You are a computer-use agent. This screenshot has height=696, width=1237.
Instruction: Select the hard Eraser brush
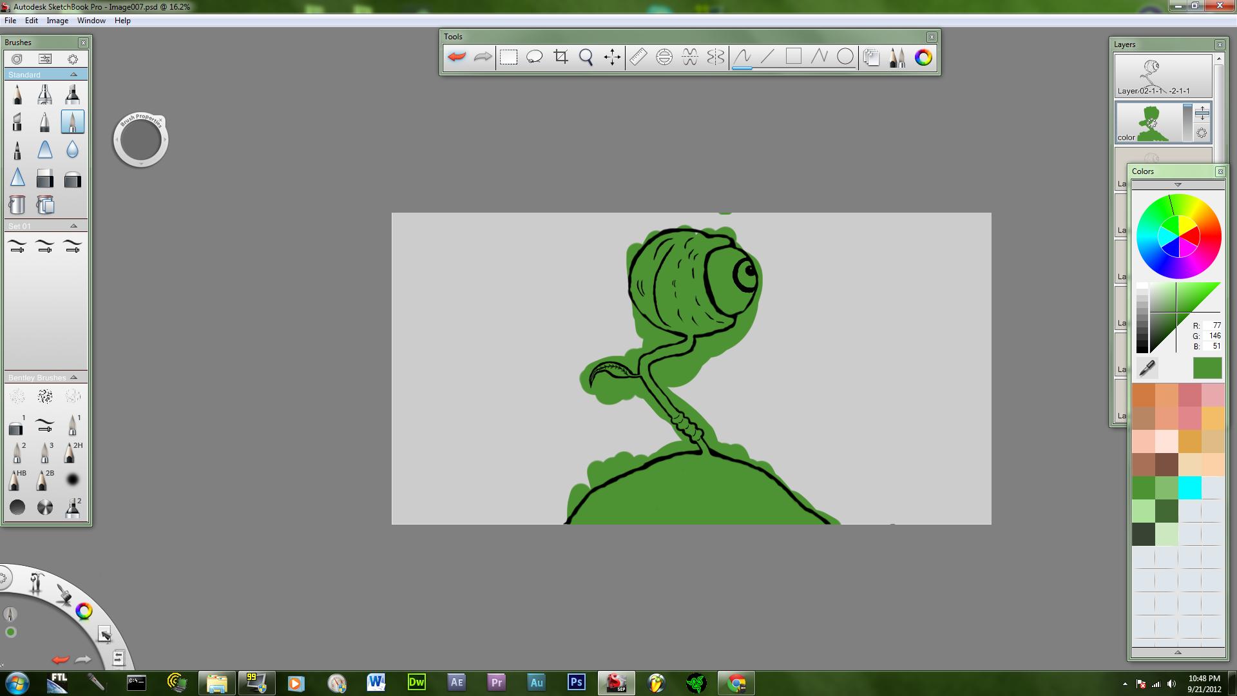pyautogui.click(x=44, y=179)
